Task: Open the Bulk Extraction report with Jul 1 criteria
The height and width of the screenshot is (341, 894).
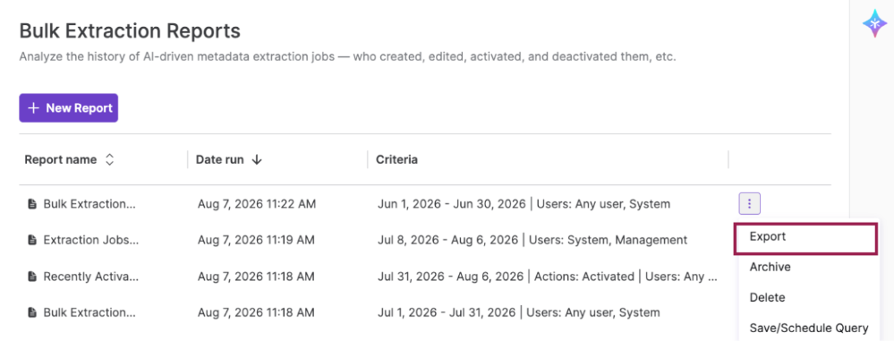Action: click(x=89, y=312)
